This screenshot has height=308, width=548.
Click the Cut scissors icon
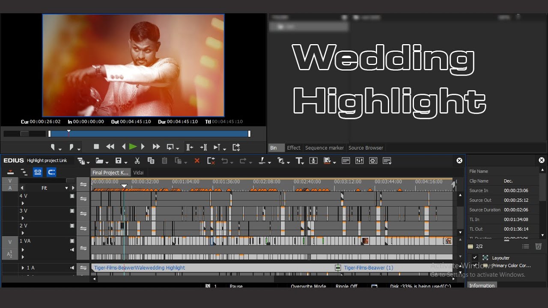[137, 161]
